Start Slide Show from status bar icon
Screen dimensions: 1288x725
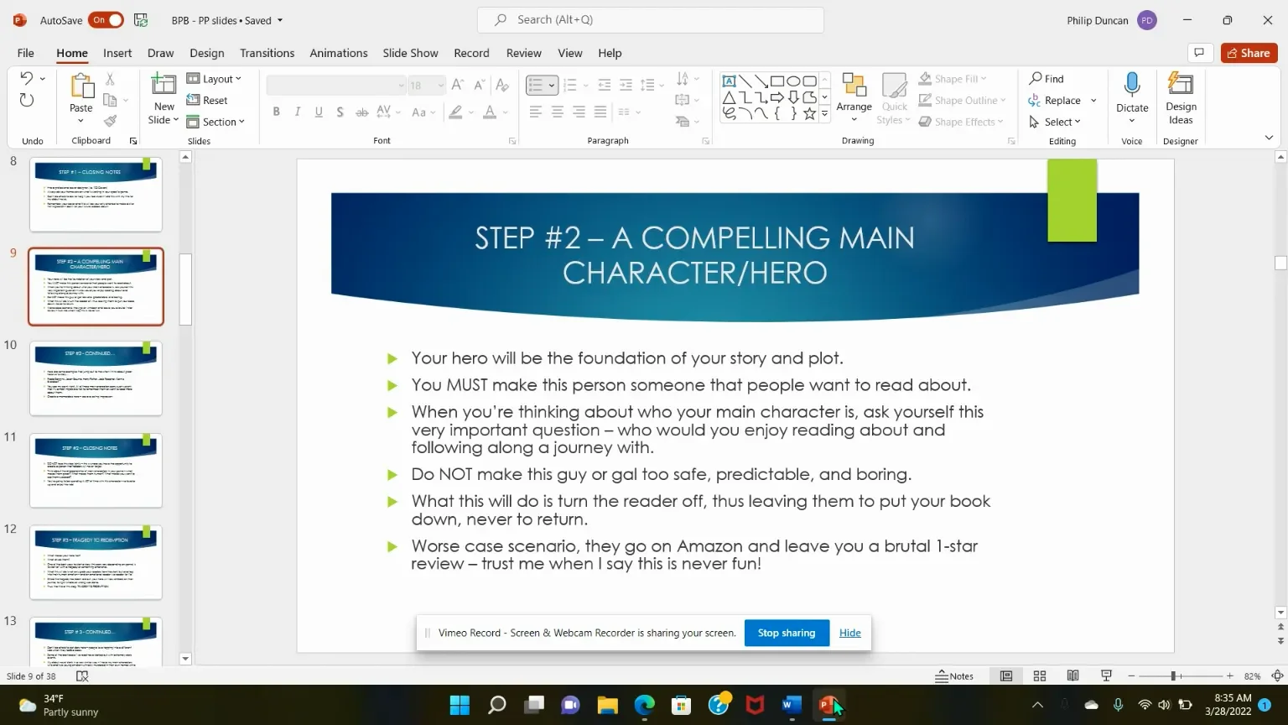[1106, 675]
